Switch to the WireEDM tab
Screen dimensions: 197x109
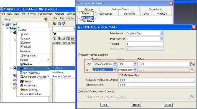(162, 14)
